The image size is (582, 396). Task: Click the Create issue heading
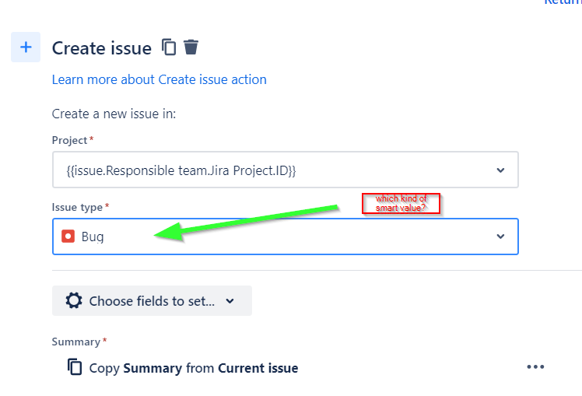(102, 48)
